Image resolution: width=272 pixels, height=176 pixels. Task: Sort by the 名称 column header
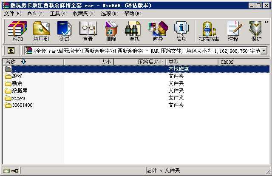[x=33, y=62]
